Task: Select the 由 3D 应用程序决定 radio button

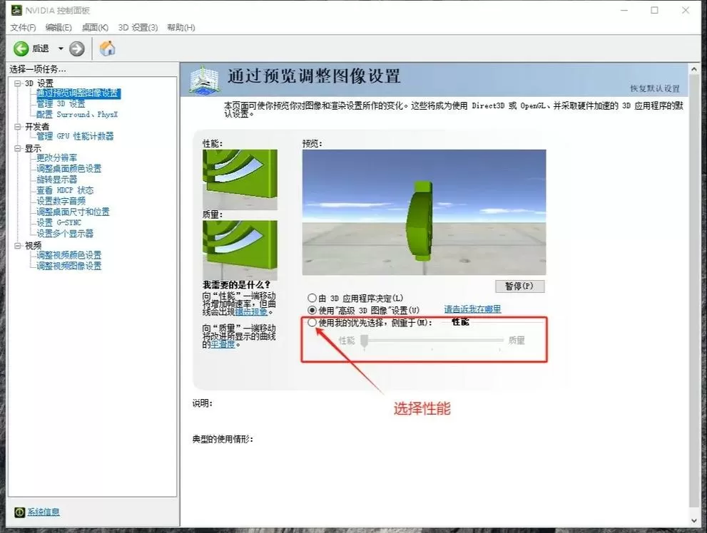Action: (312, 297)
